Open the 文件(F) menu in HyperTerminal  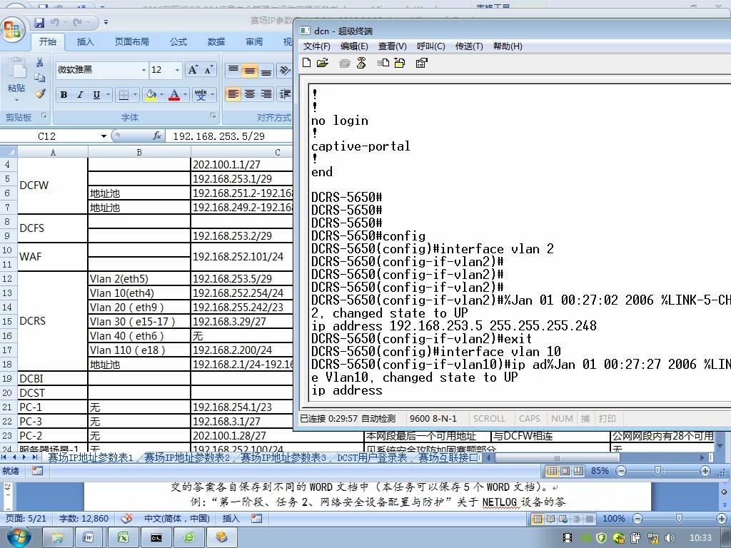(x=316, y=46)
